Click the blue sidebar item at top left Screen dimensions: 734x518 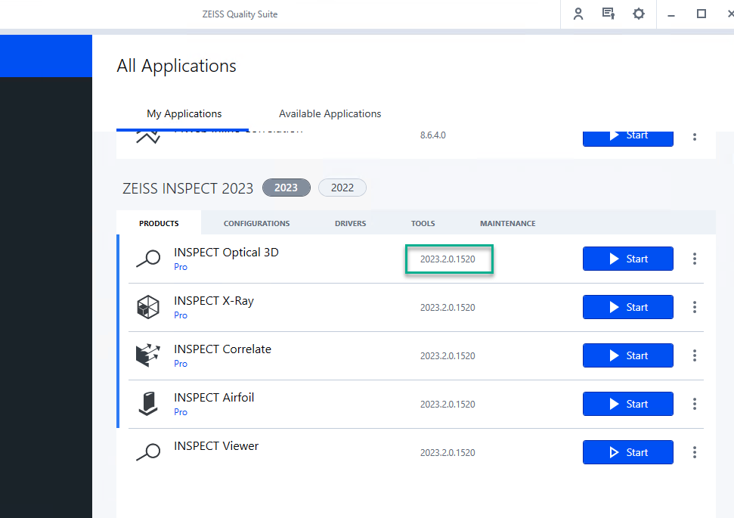click(x=46, y=56)
